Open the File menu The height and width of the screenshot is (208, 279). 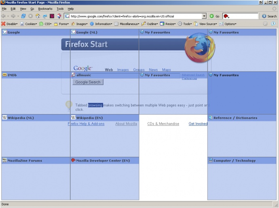click(x=4, y=9)
